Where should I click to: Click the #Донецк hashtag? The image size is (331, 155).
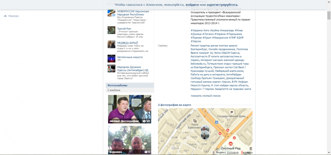pyautogui.click(x=196, y=34)
